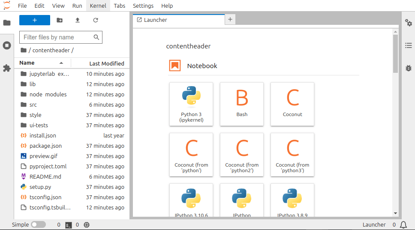
Task: Sort files by Name column
Action: click(x=42, y=63)
